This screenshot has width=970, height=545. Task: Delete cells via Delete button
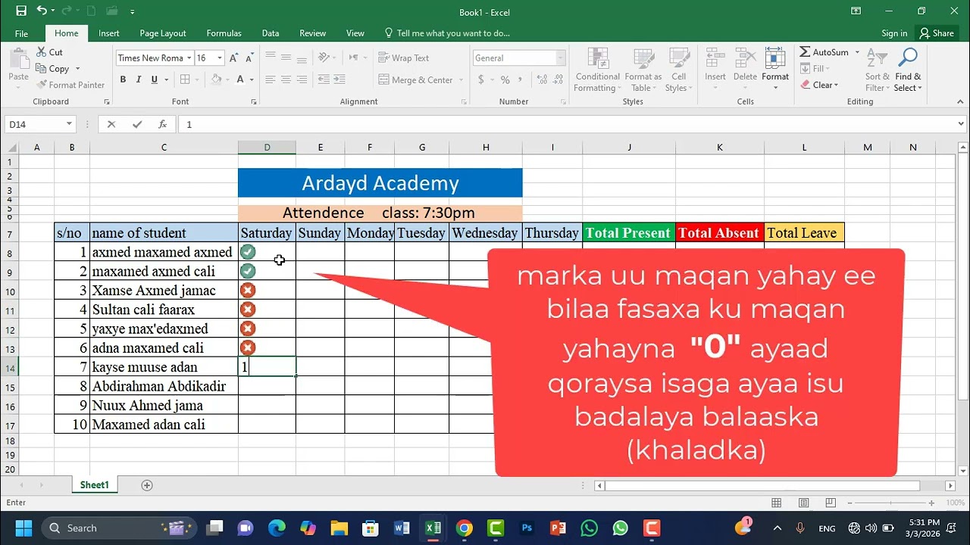point(745,68)
